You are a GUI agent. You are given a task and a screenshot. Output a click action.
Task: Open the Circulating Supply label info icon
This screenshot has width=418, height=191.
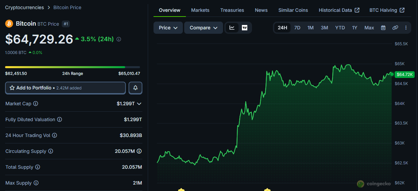[51, 151]
